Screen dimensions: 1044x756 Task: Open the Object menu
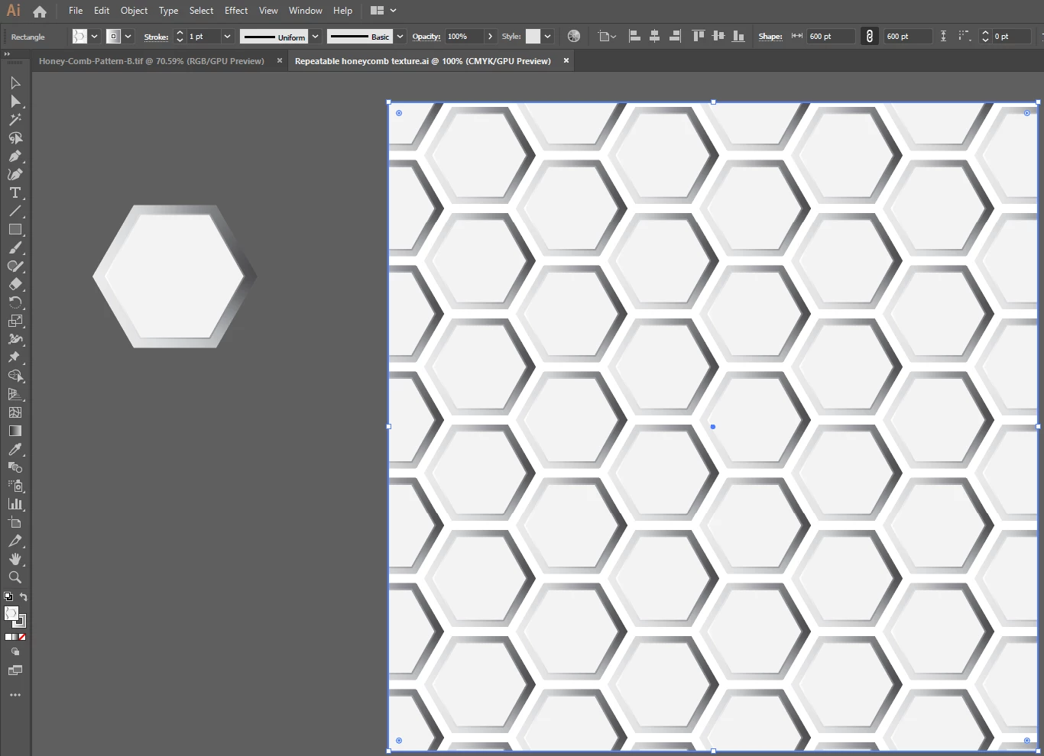(x=134, y=11)
